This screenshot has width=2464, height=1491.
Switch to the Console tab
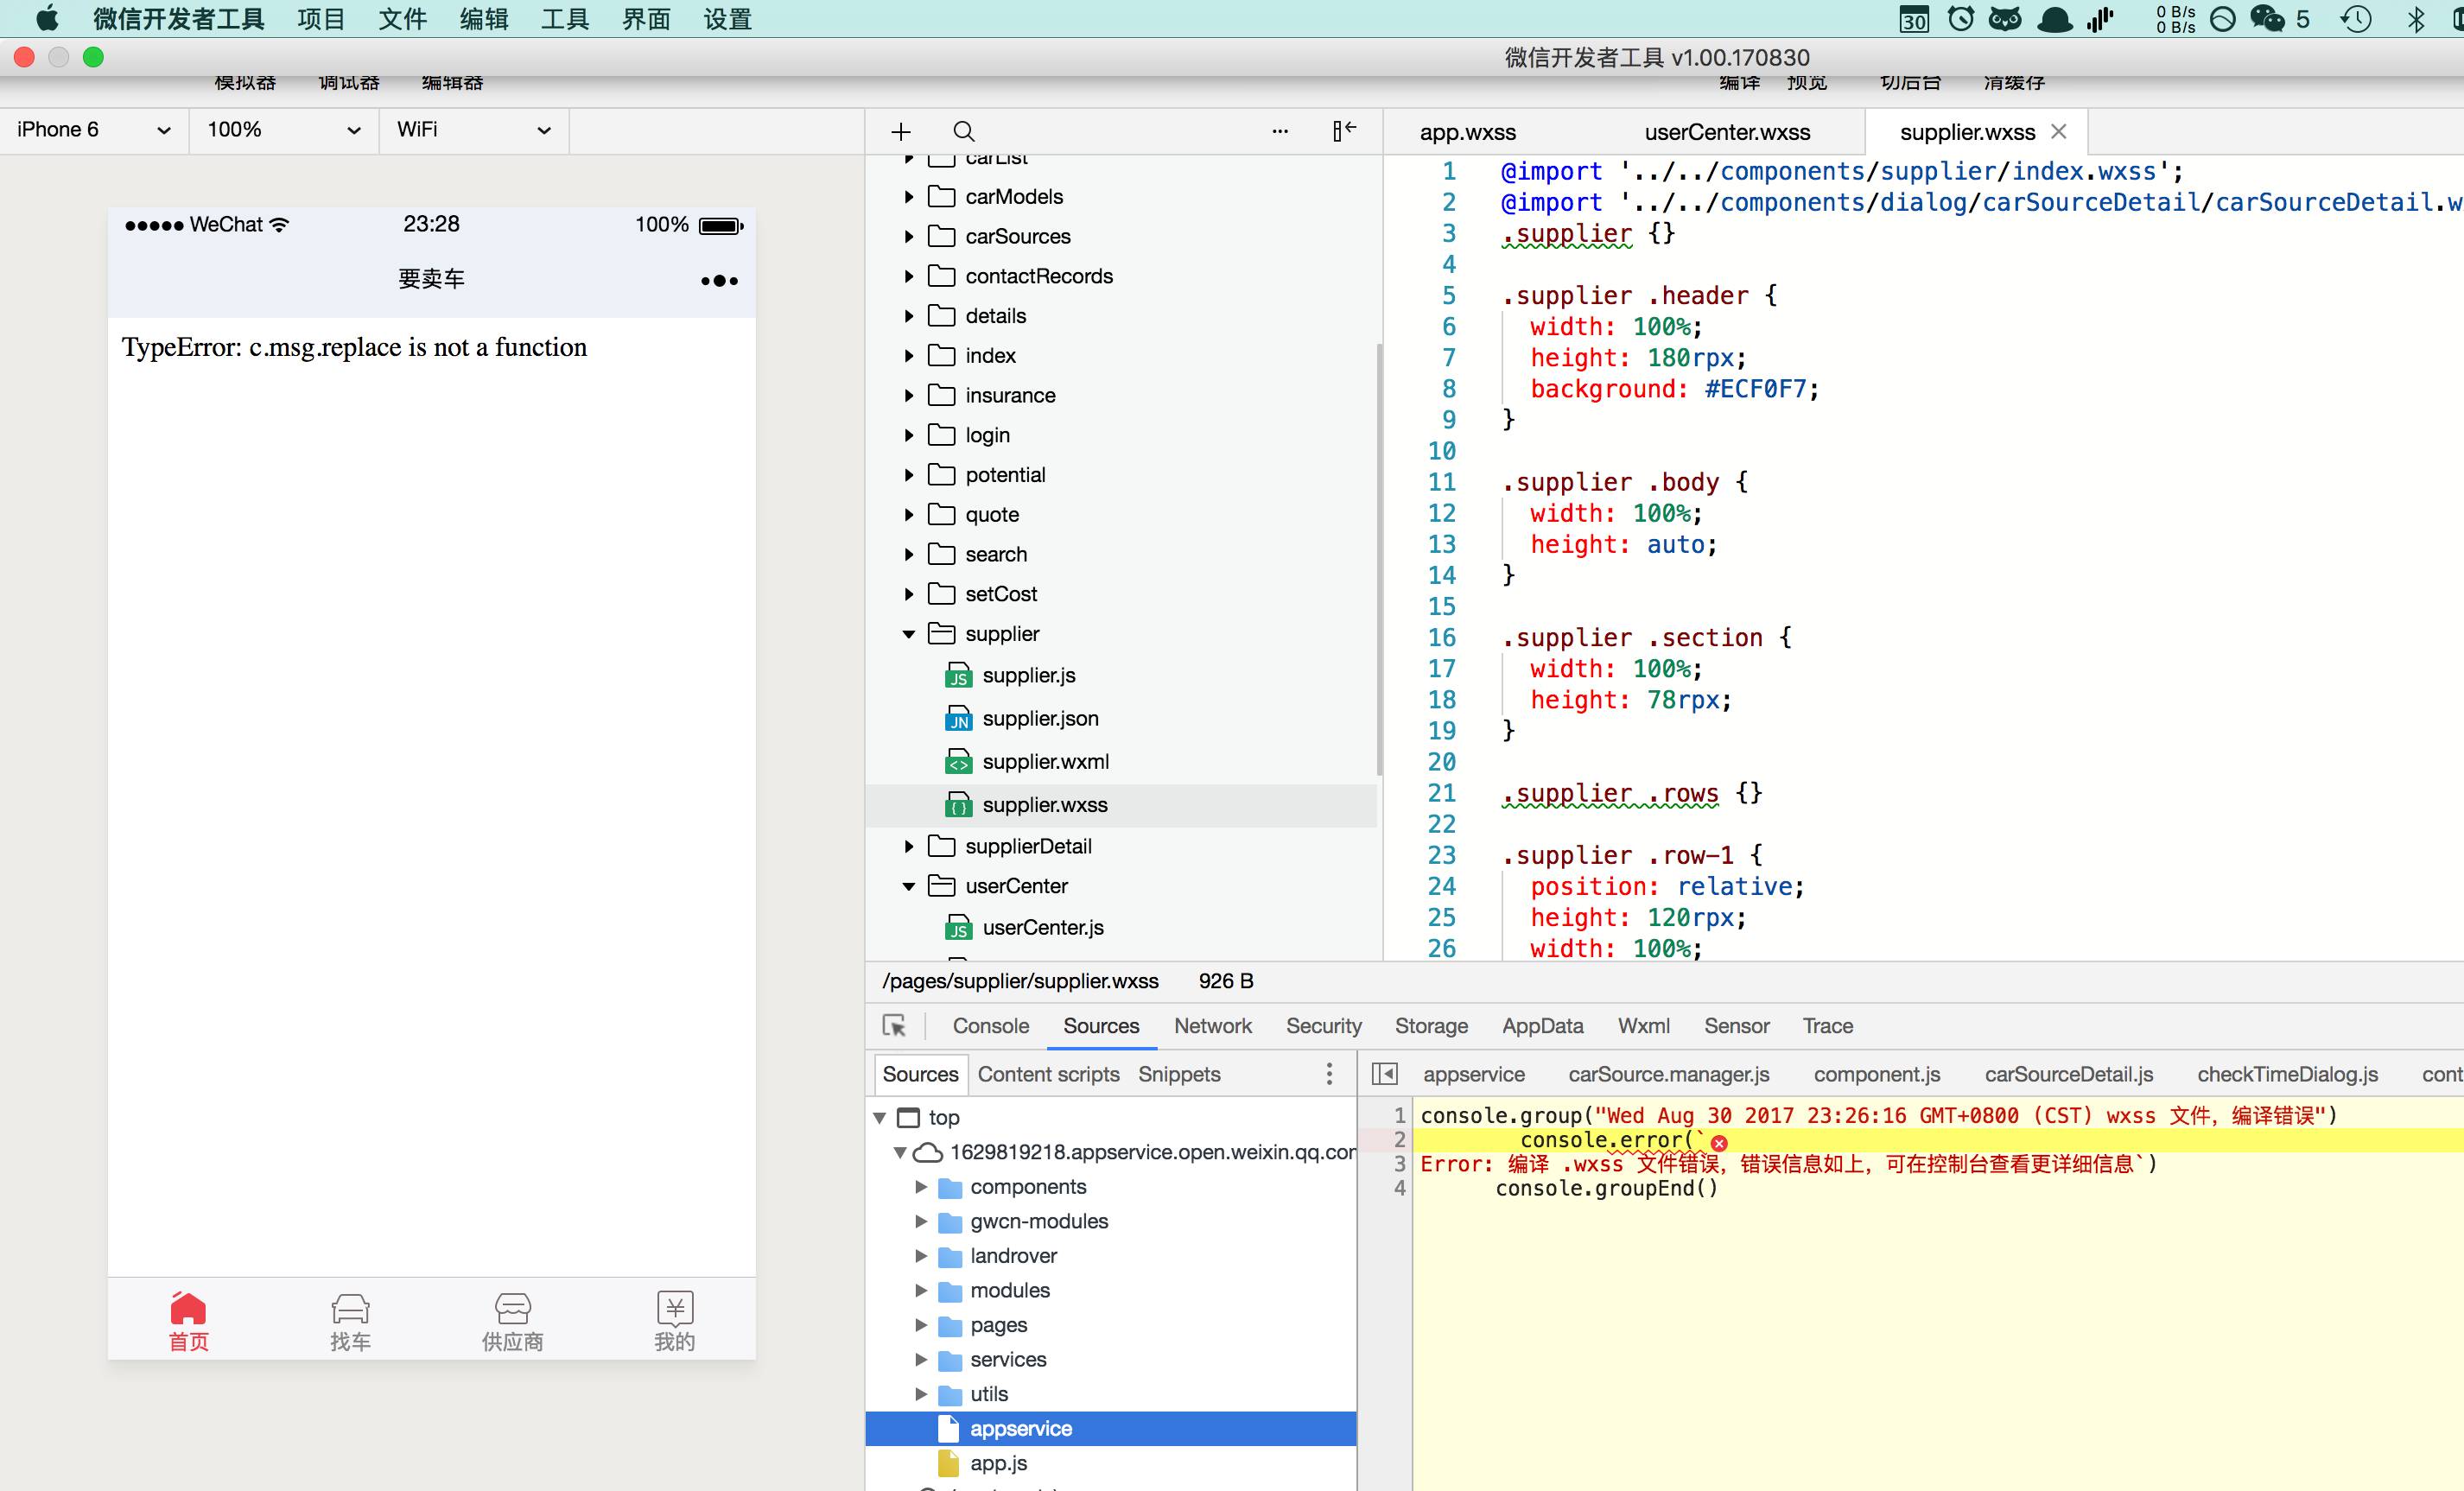990,1026
